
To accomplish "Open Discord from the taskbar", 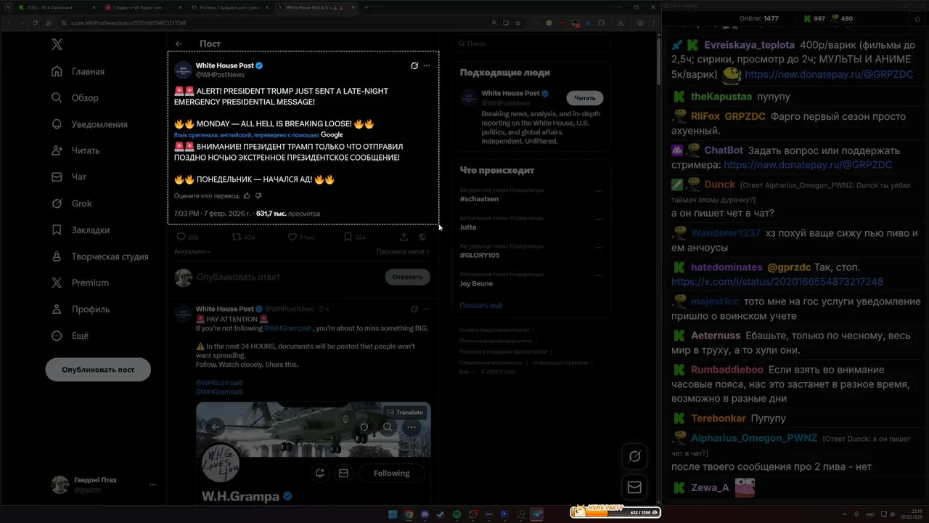I will tap(425, 514).
